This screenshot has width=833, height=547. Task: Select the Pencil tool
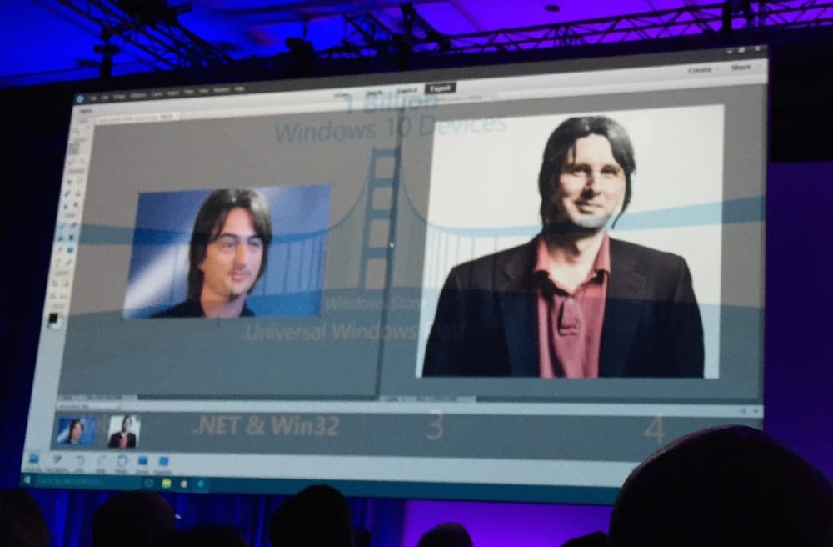coord(70,262)
